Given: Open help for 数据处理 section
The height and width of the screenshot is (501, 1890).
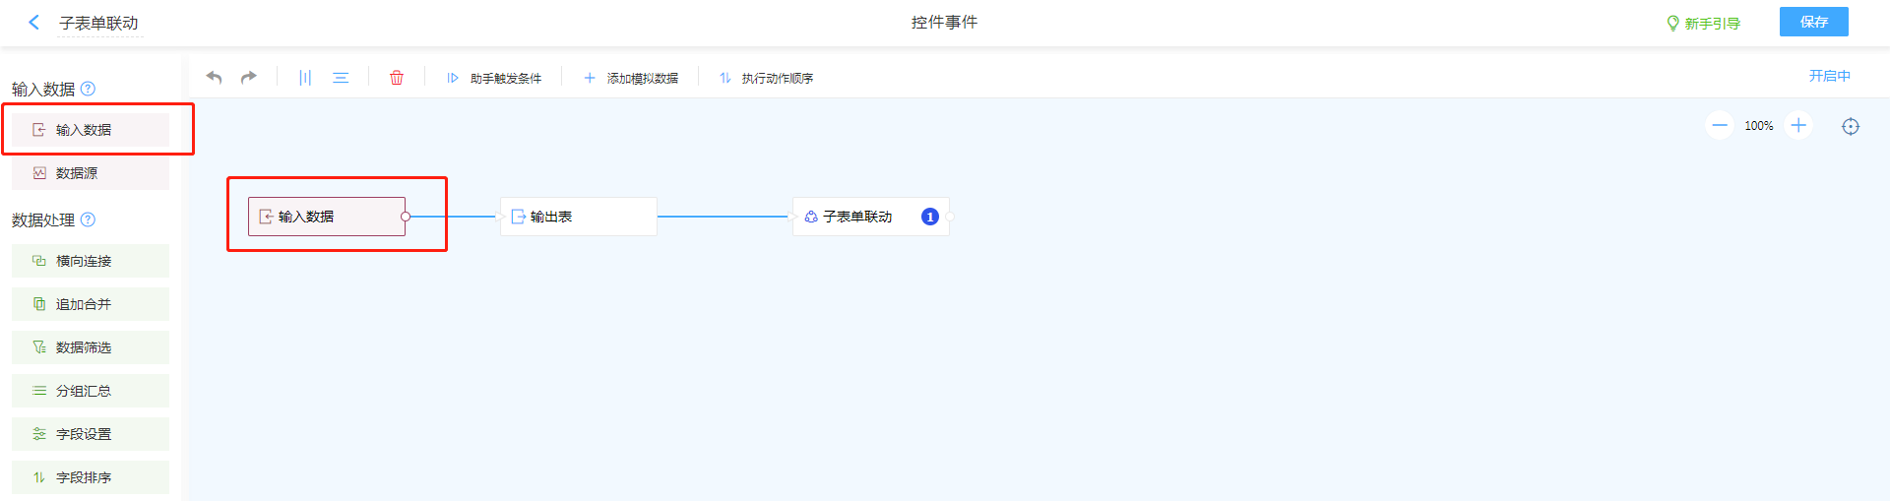Looking at the screenshot, I should [x=88, y=219].
